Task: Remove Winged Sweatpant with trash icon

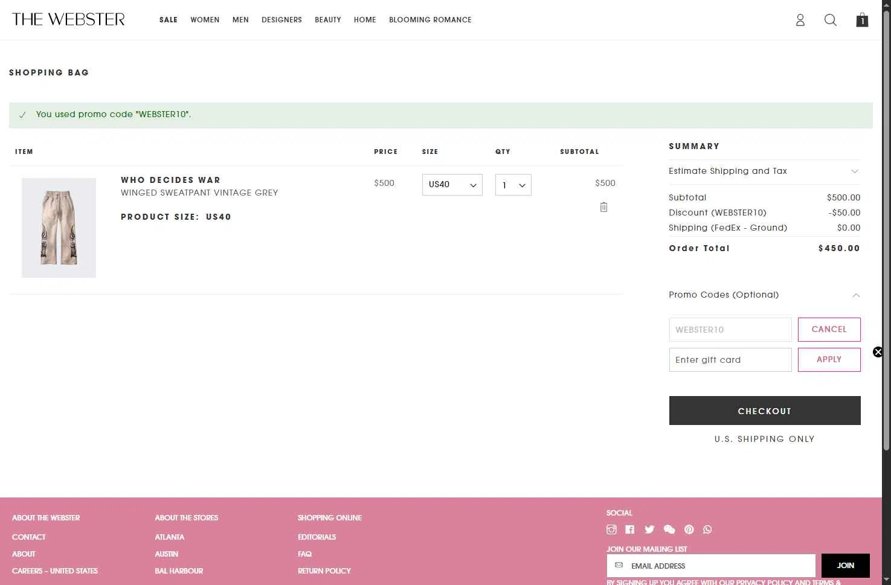Action: (603, 207)
